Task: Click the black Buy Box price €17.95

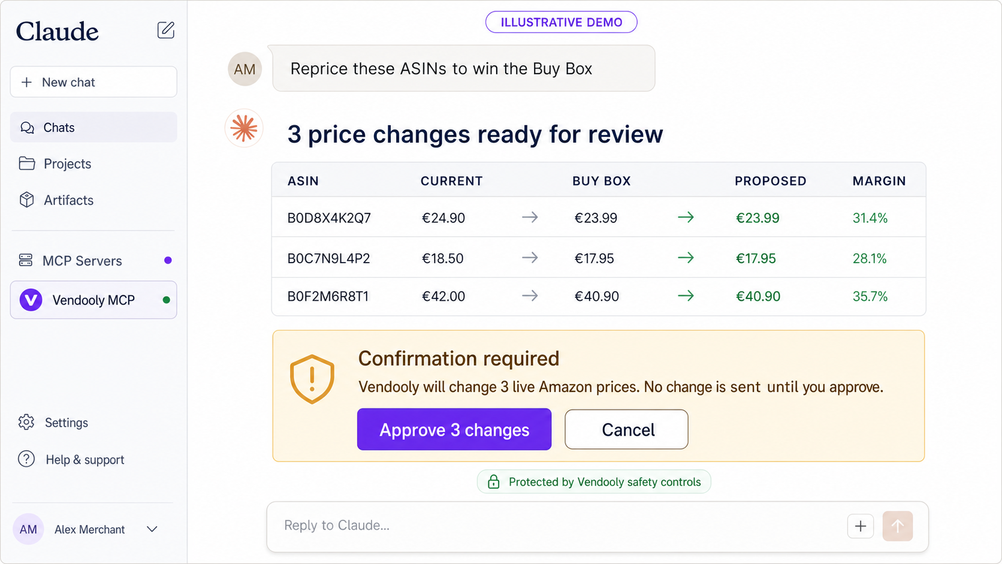Action: point(594,258)
